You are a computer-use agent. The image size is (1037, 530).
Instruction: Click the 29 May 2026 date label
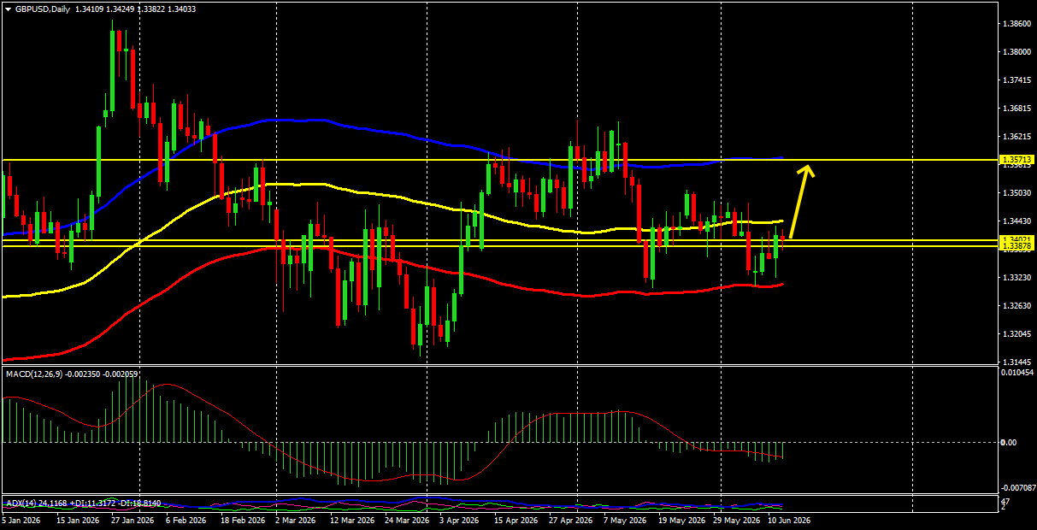point(737,520)
